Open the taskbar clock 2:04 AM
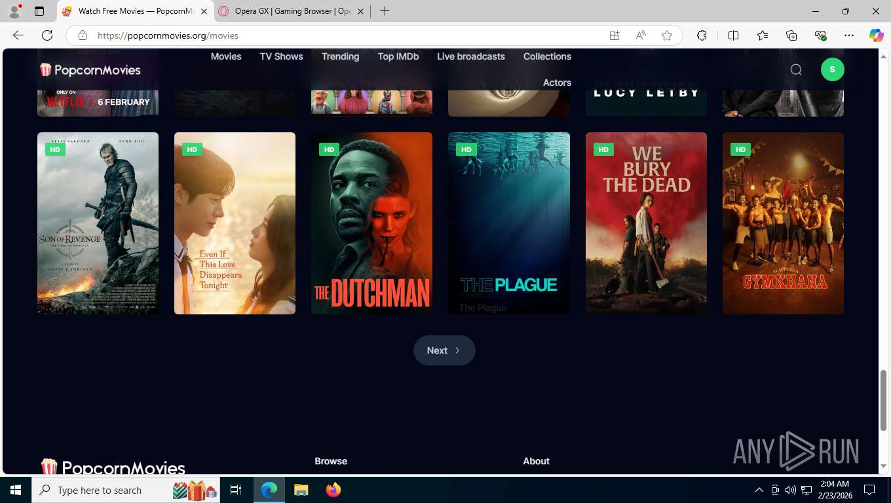 click(x=835, y=490)
